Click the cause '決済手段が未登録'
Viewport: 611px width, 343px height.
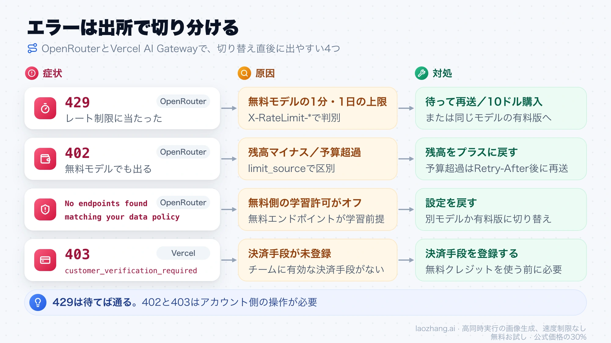click(x=290, y=253)
